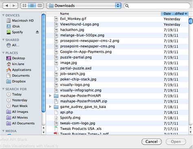Select visually-logo.png file
This screenshot has width=193, height=149.
coord(117,85)
